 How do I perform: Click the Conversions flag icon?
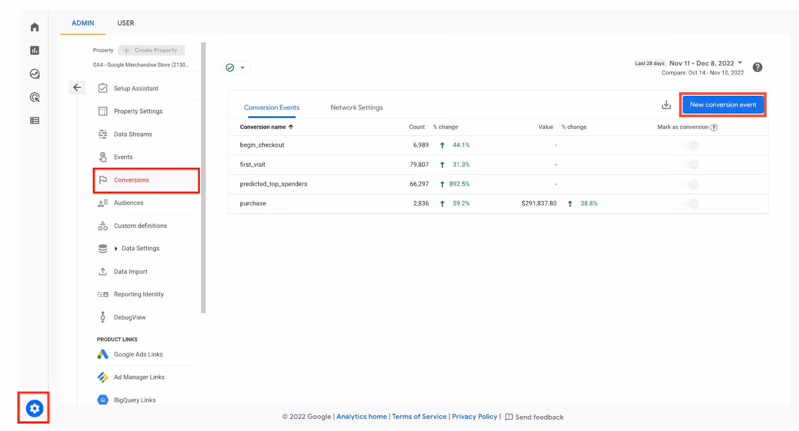(x=103, y=180)
